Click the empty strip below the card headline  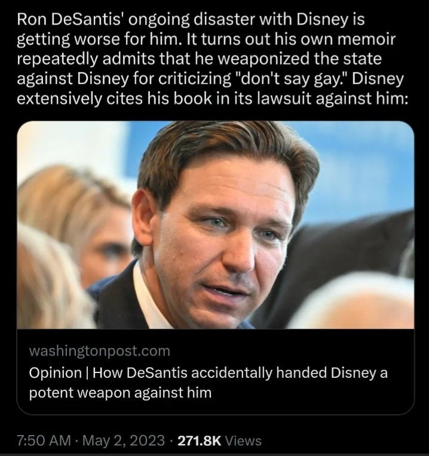point(215,408)
